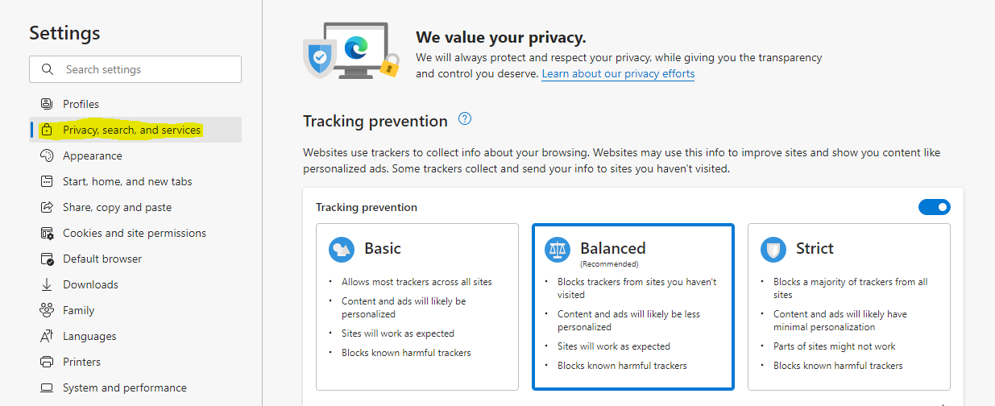Turn off the Tracking prevention switch
Screen dimensions: 995x406
click(935, 207)
